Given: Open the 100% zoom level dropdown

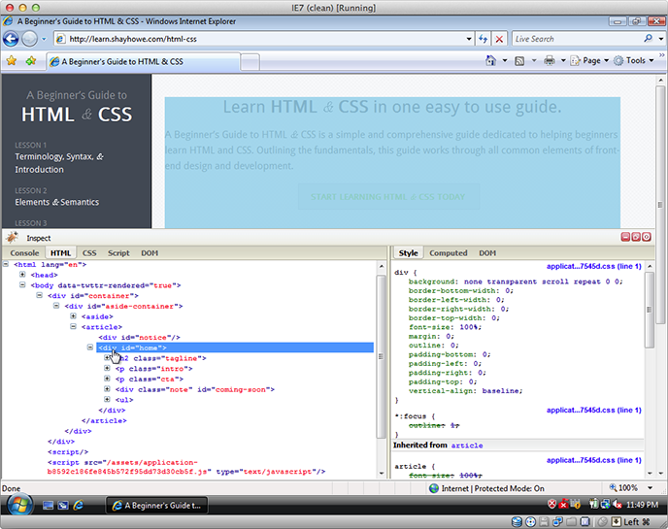Looking at the screenshot, I should point(651,487).
